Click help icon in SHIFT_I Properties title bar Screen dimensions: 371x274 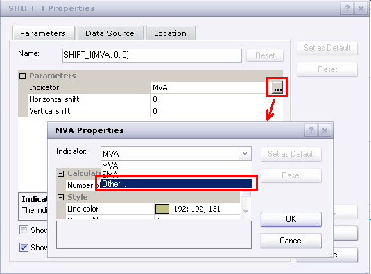347,8
